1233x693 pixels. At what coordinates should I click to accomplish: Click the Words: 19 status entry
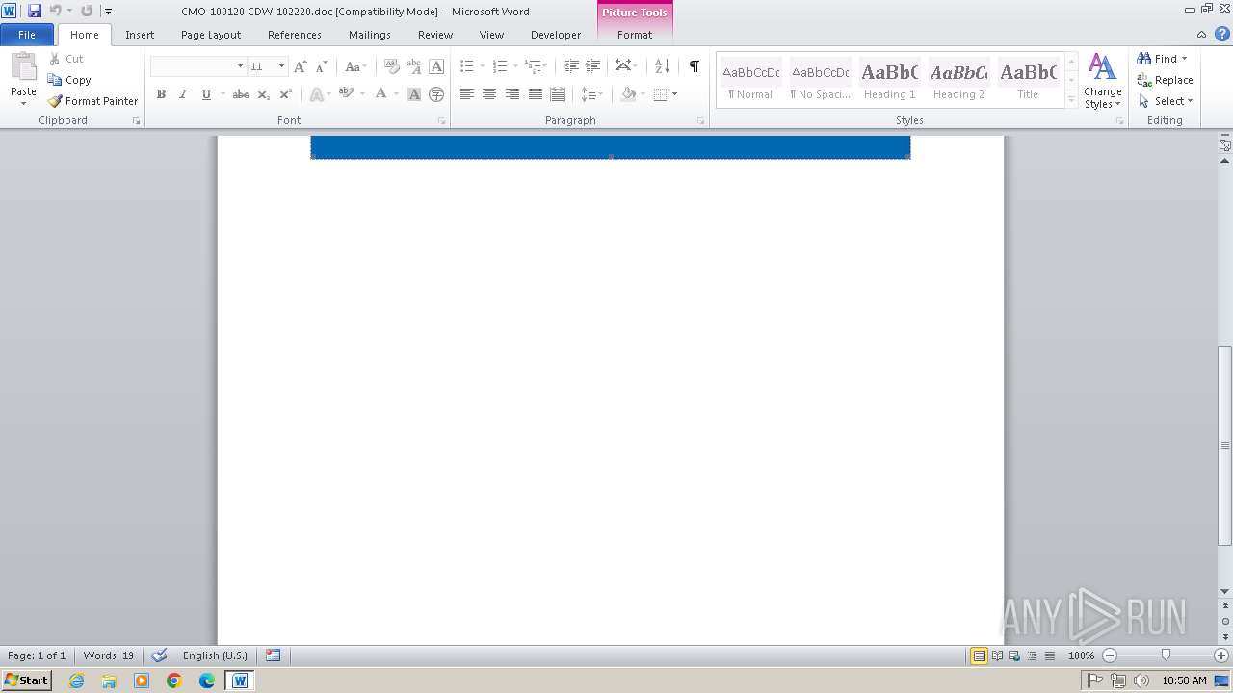109,655
